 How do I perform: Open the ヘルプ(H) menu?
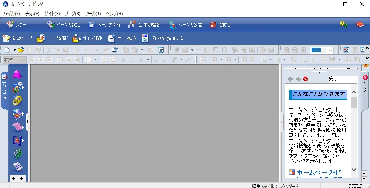coord(115,13)
